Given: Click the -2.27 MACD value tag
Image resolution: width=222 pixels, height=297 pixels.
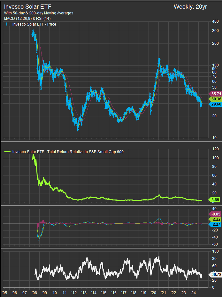Looking at the screenshot, I should [215, 224].
